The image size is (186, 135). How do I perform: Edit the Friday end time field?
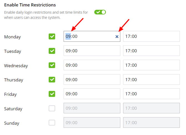[151, 94]
